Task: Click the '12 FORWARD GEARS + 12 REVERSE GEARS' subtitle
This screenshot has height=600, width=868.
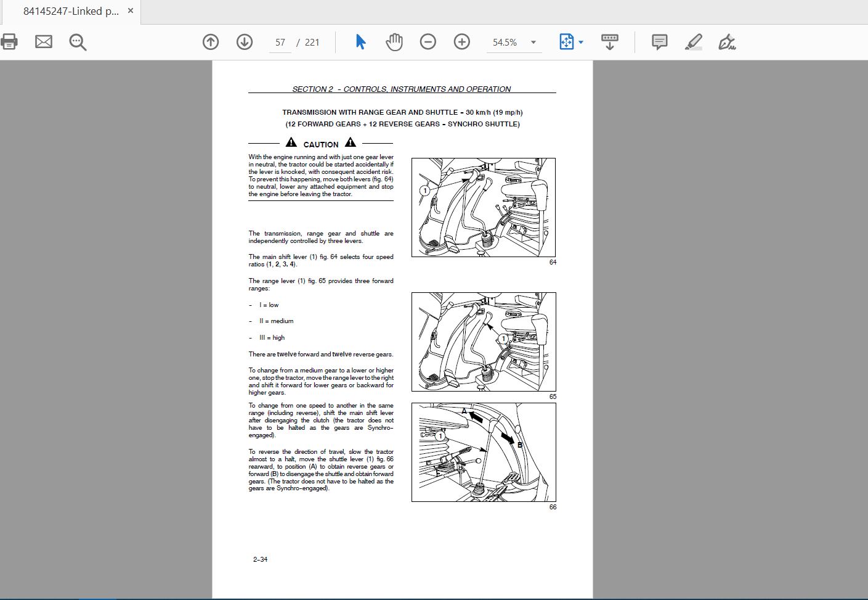Action: (402, 124)
